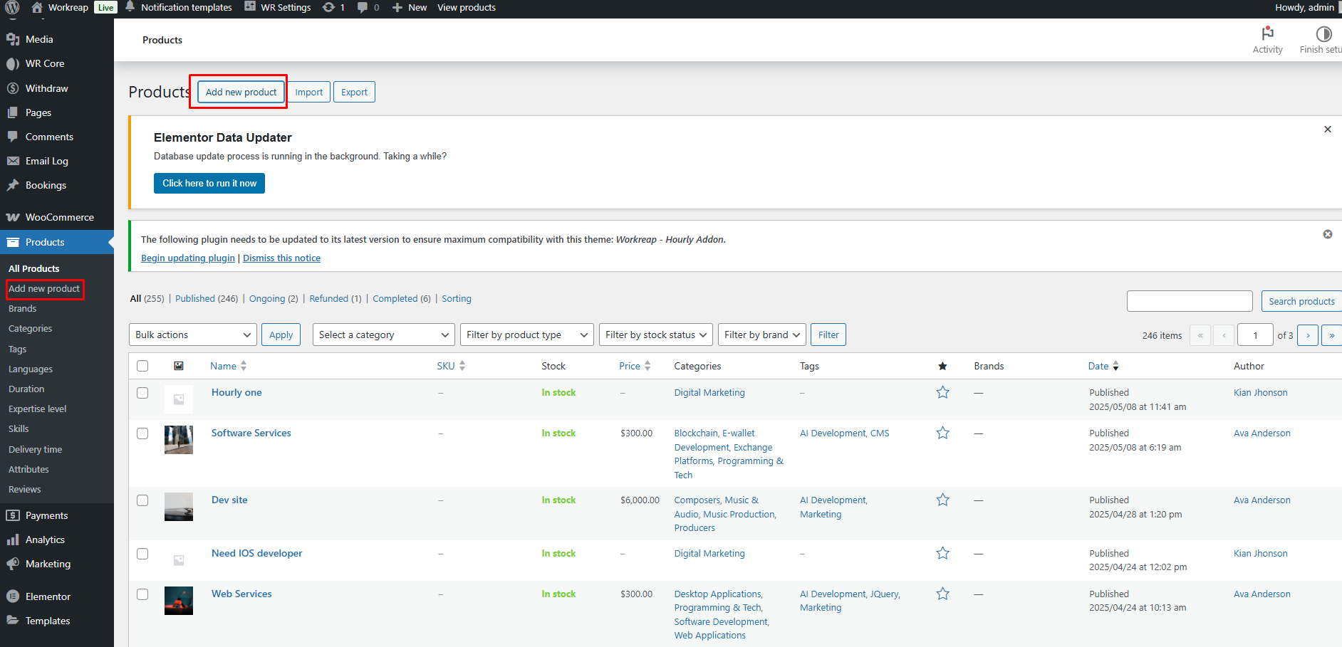Open comments bubble icon in admin bar
1342x647 pixels.
363,7
